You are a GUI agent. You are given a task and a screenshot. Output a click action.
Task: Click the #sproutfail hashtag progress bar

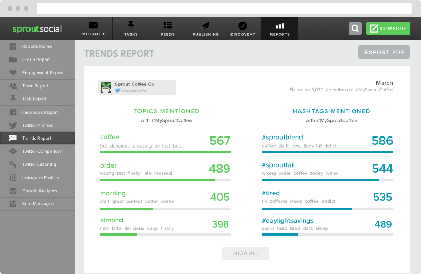click(x=327, y=180)
